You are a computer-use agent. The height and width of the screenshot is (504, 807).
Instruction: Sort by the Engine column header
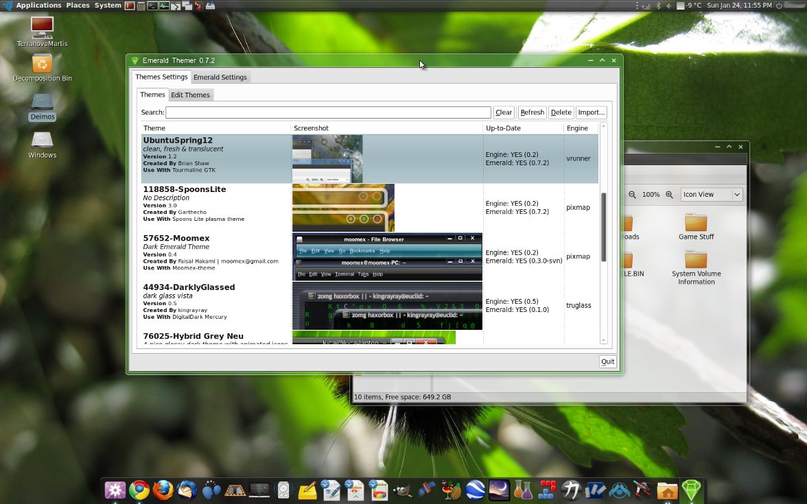click(581, 128)
